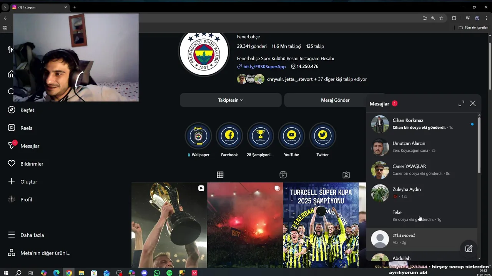Image resolution: width=492 pixels, height=276 pixels.
Task: Expand the Takiptesin following dropdown
Action: click(x=231, y=100)
